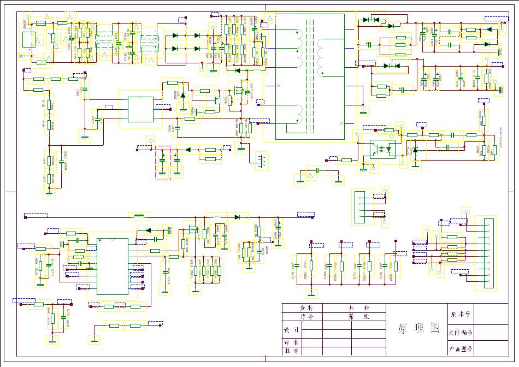The width and height of the screenshot is (519, 367).
Task: Click the '产品型号' label
Action: tap(461, 349)
